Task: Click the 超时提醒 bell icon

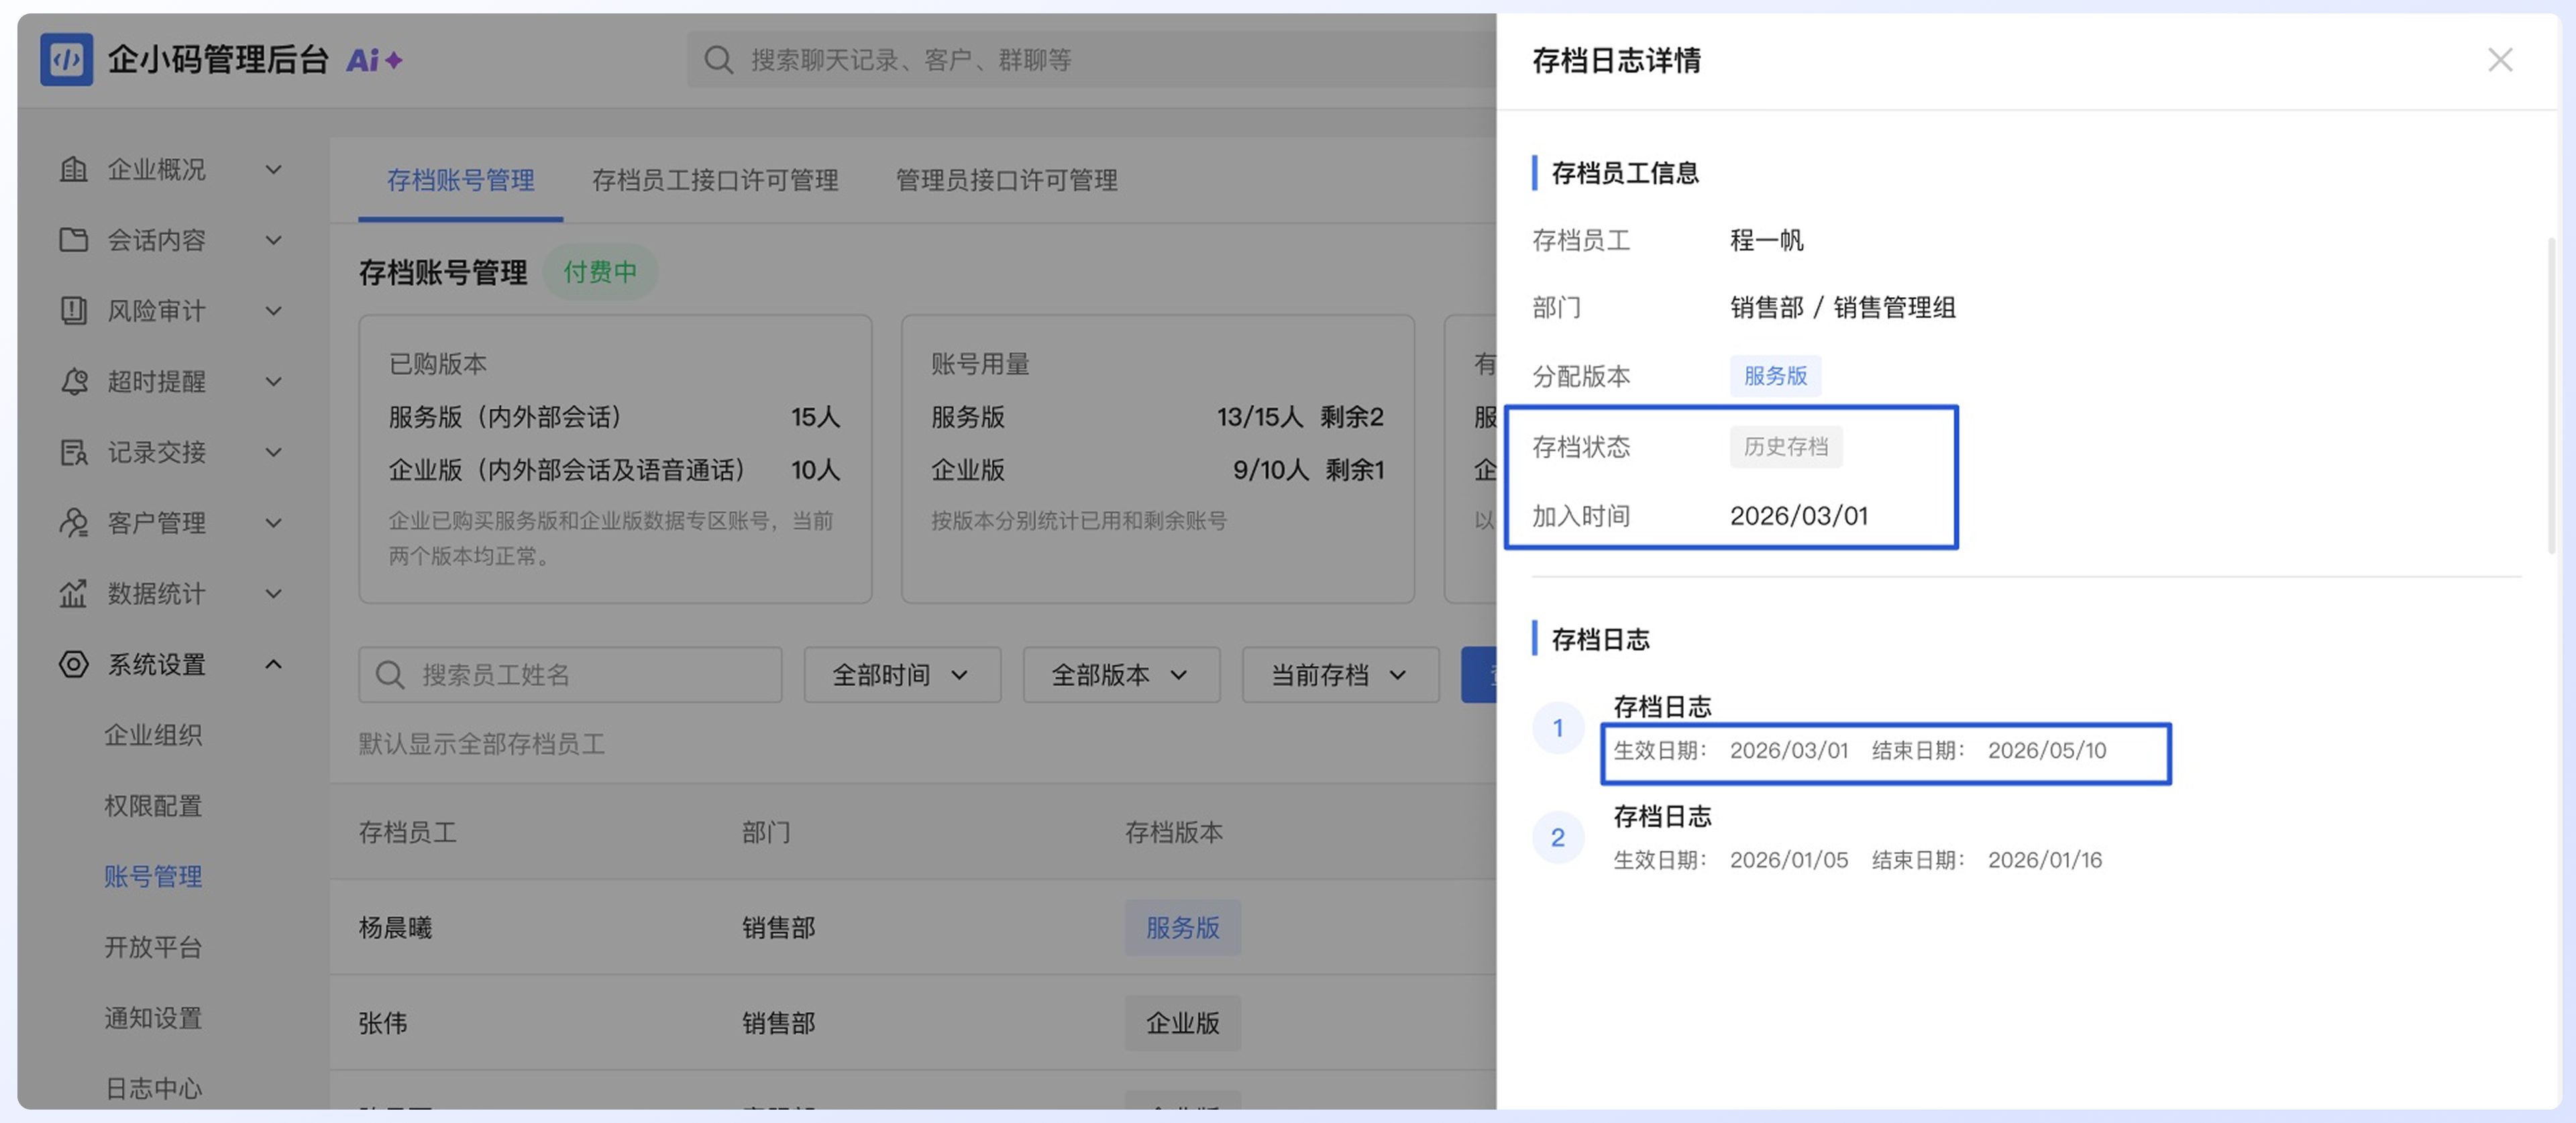Action: pos(74,381)
